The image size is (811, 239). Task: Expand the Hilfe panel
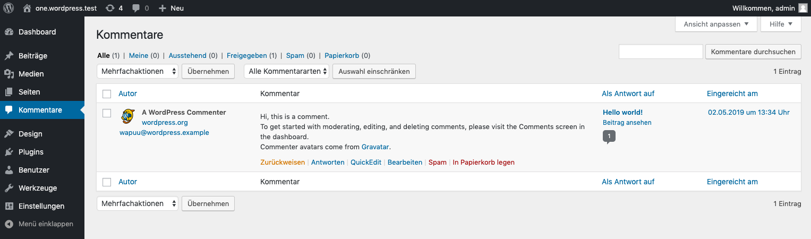coord(781,24)
